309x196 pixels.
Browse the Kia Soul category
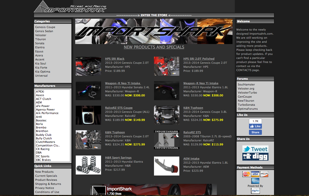point(41,63)
